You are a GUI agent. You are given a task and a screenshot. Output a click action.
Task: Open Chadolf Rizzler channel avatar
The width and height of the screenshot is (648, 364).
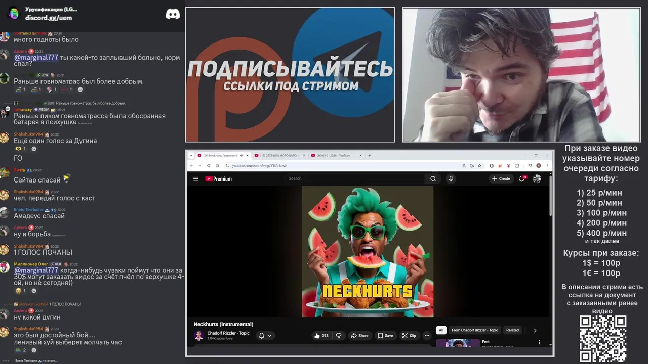tap(199, 335)
